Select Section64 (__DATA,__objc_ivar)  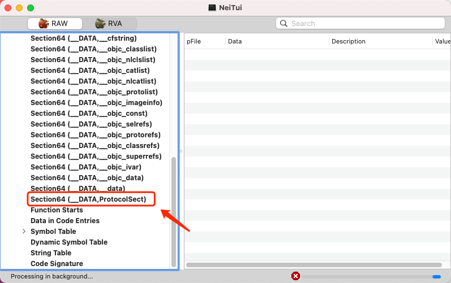click(86, 167)
